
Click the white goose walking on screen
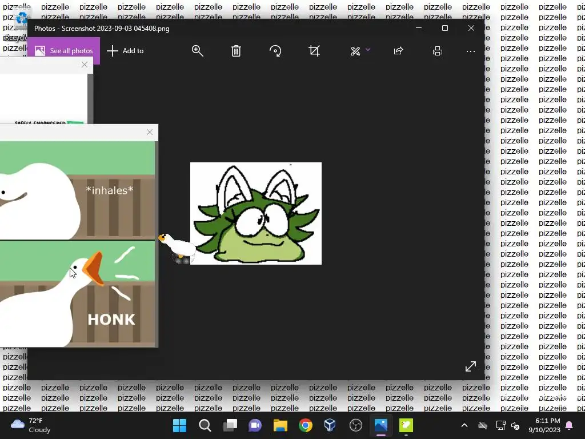177,246
